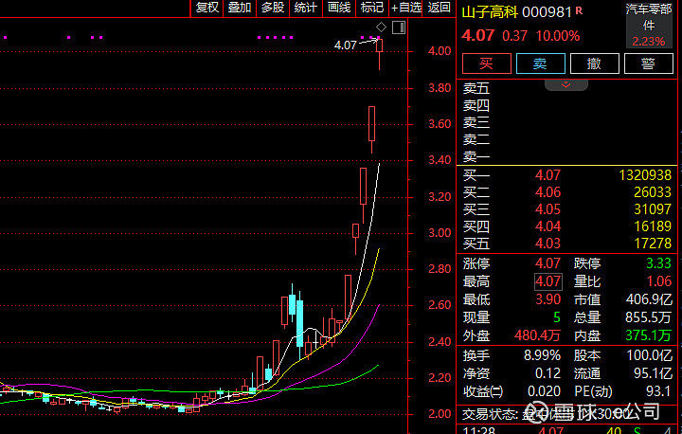Open the 叠加 overlay menu
Screen dimensions: 682x434
click(x=240, y=8)
